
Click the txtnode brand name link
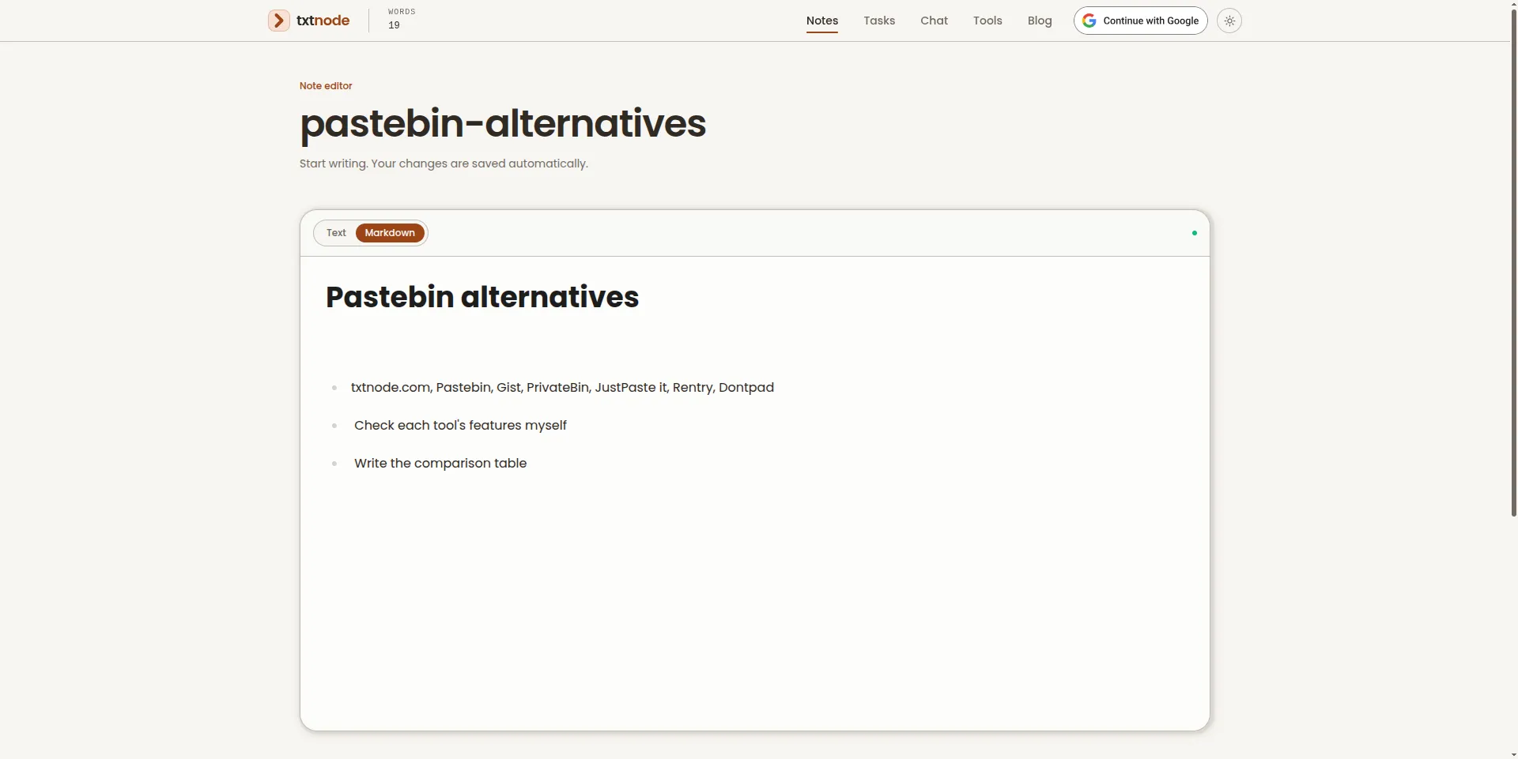click(x=323, y=21)
